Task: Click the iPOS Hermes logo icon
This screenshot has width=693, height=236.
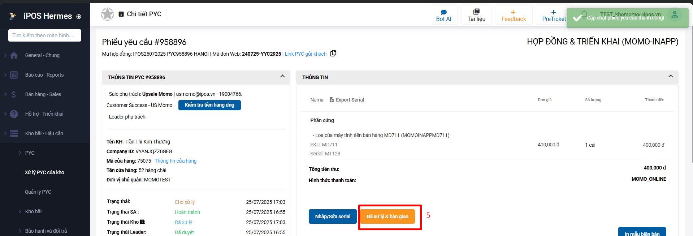Action: pos(13,16)
